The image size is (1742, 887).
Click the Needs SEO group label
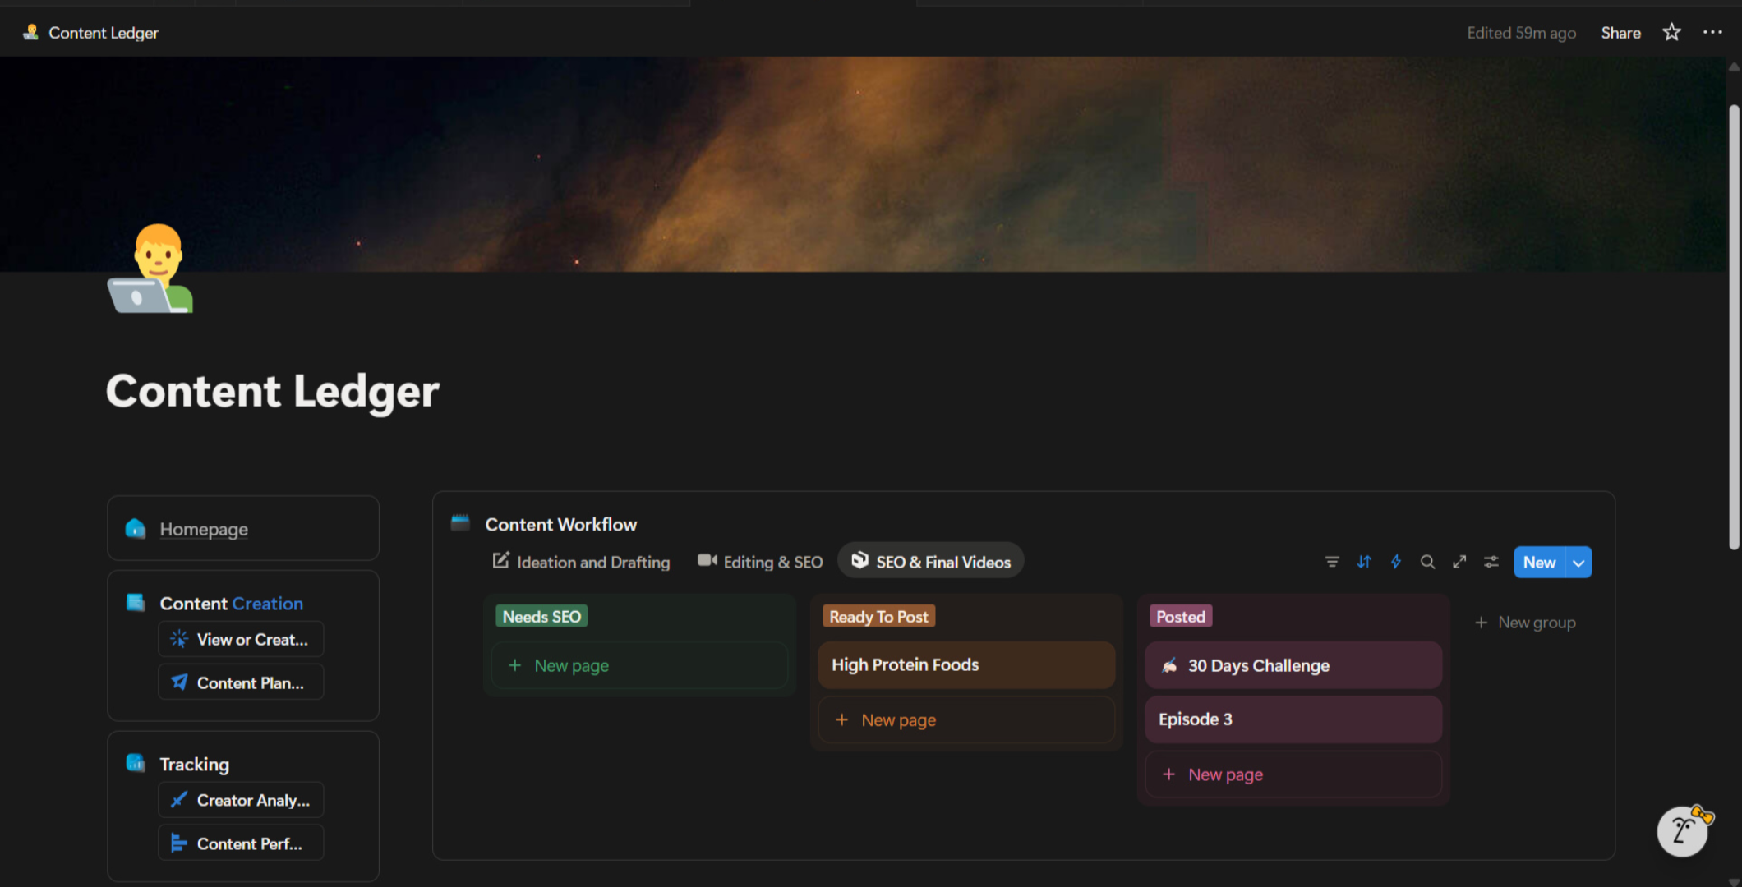click(x=541, y=617)
